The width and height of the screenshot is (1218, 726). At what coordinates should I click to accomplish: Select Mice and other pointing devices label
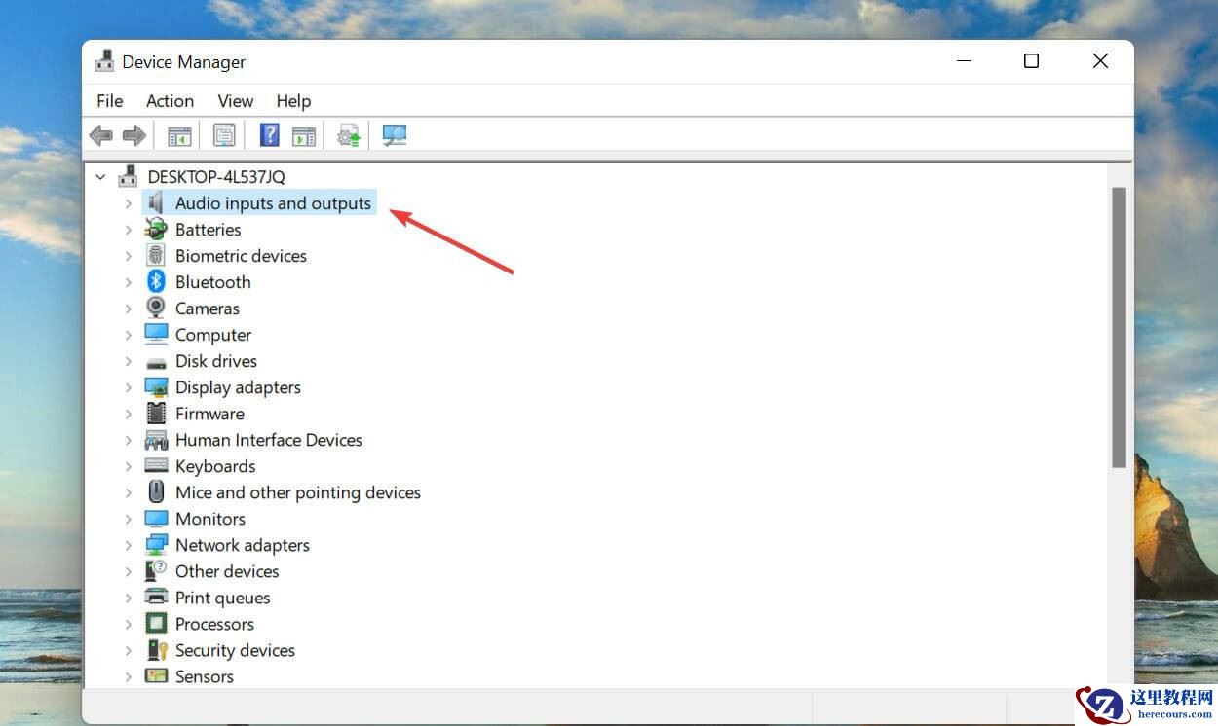298,492
